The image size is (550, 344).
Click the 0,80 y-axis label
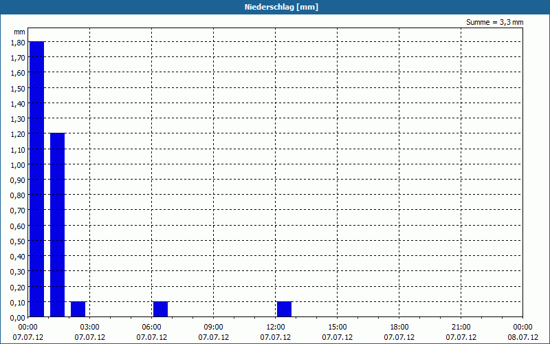pyautogui.click(x=18, y=195)
